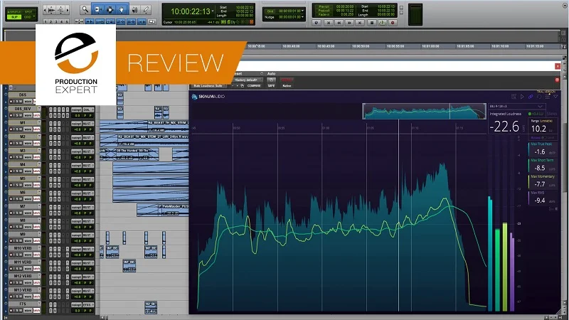Open FTS output EFXS selector

[87, 305]
